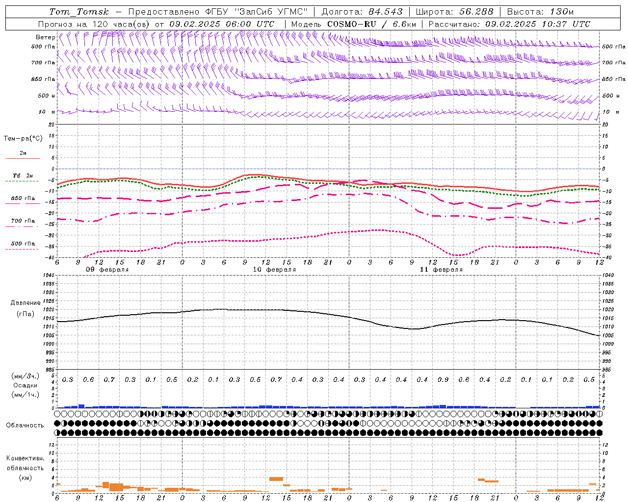The width and height of the screenshot is (628, 502).
Task: Select the provider text ФГБУ "ЗапСиб УГМС"
Action: [x=258, y=12]
